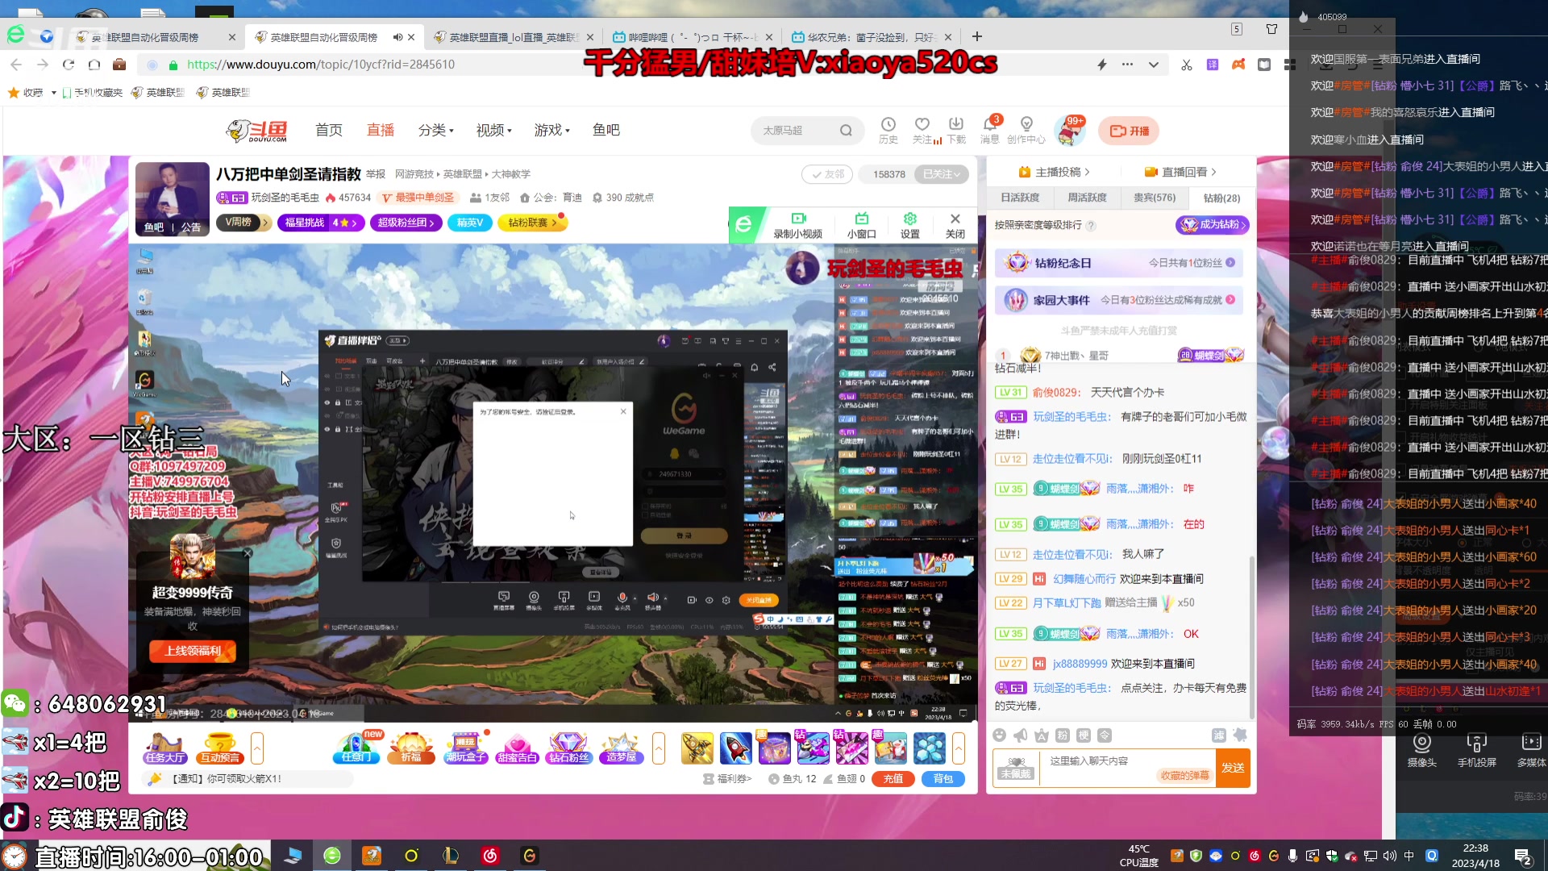The height and width of the screenshot is (871, 1548).
Task: Select the golden plane gift
Action: tap(697, 748)
